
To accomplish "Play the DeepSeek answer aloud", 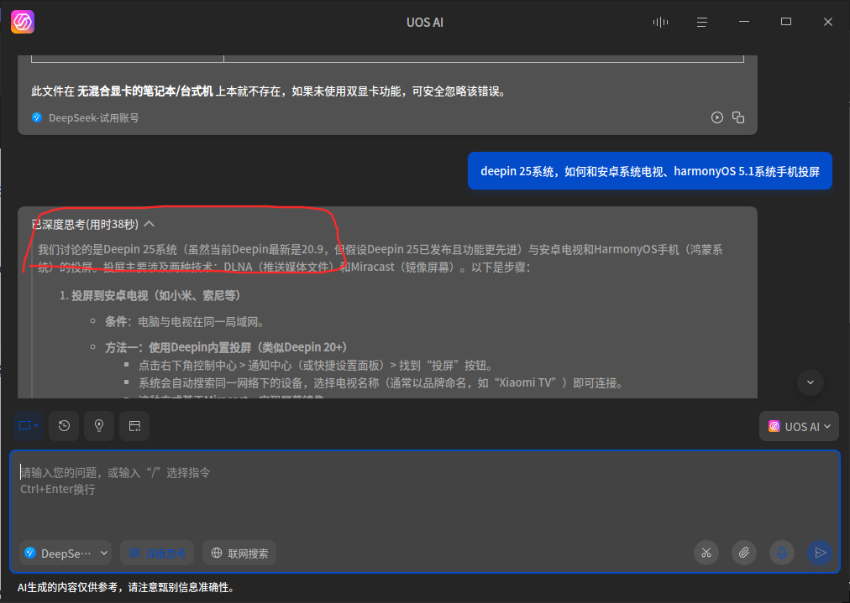I will (717, 117).
